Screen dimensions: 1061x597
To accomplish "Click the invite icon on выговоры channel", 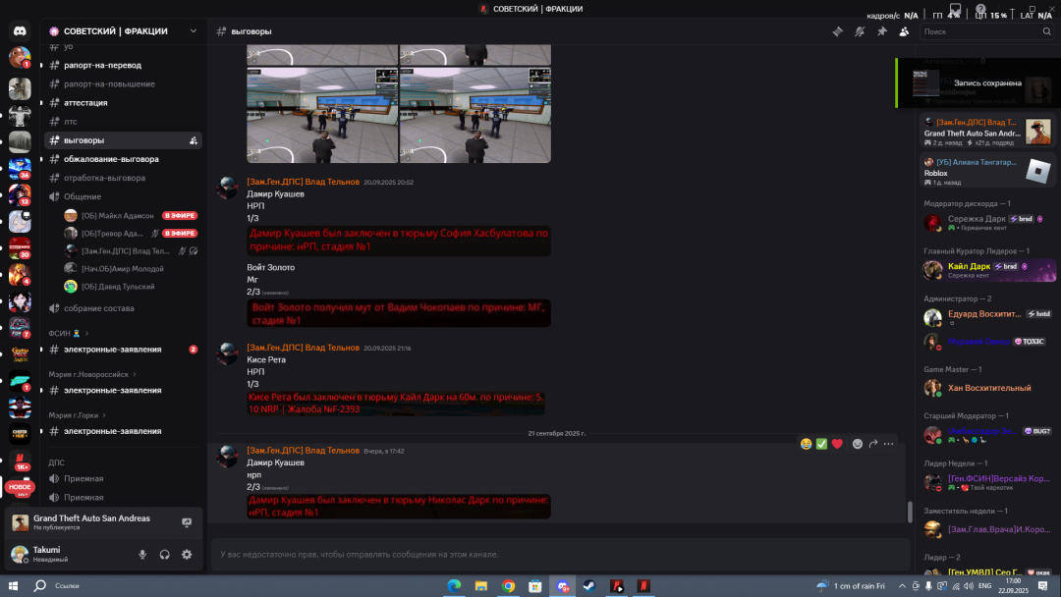I will point(194,140).
